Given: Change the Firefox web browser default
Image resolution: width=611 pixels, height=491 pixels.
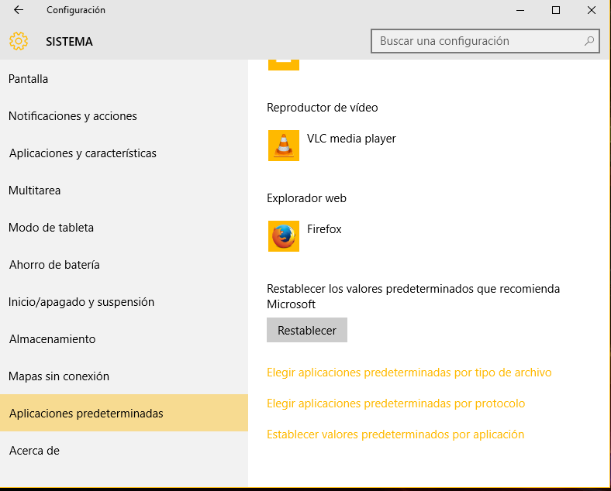Looking at the screenshot, I should (x=305, y=236).
